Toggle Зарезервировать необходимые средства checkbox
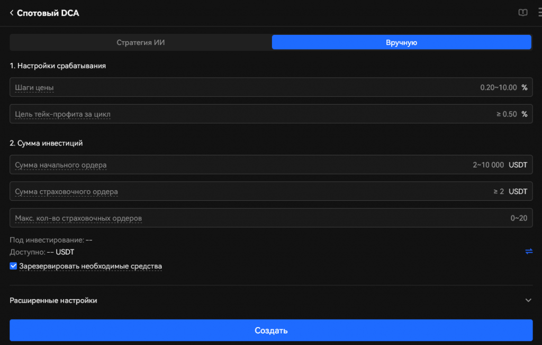542x345 pixels. click(13, 266)
